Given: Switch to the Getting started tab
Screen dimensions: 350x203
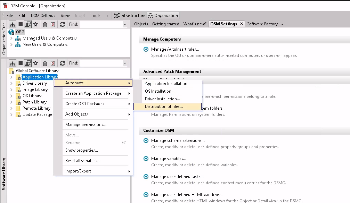Looking at the screenshot, I should [x=166, y=24].
